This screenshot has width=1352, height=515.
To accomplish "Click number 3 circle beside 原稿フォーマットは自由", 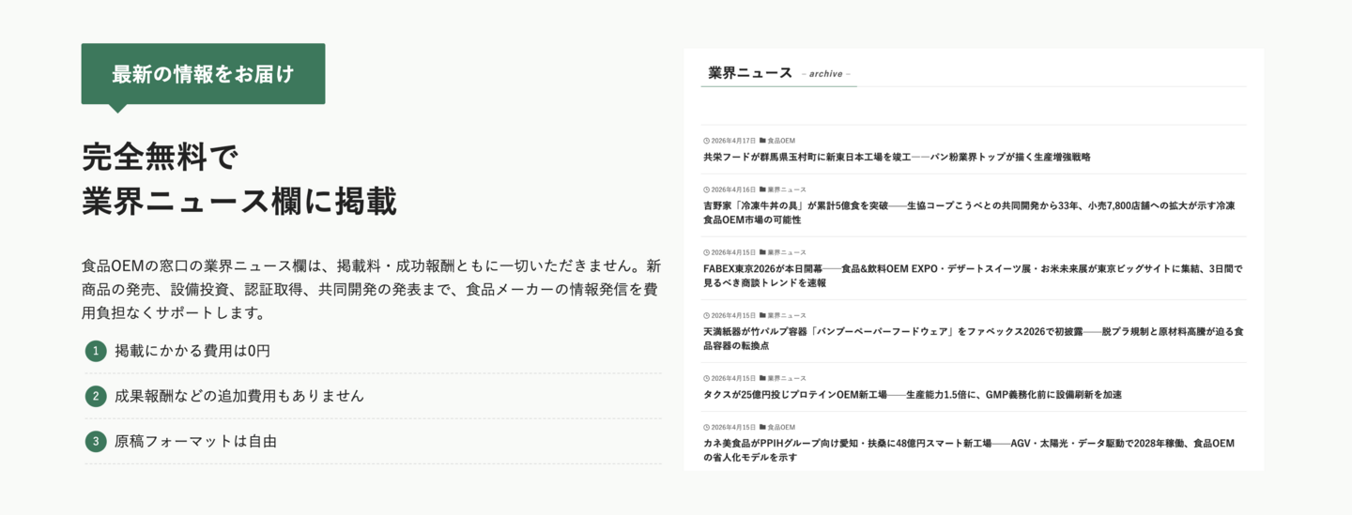I will (96, 441).
